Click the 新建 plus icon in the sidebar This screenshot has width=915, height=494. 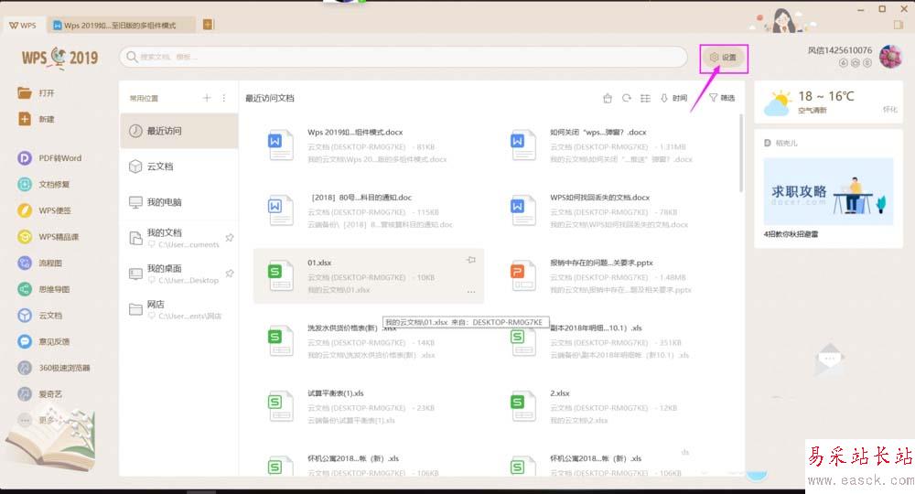point(25,119)
